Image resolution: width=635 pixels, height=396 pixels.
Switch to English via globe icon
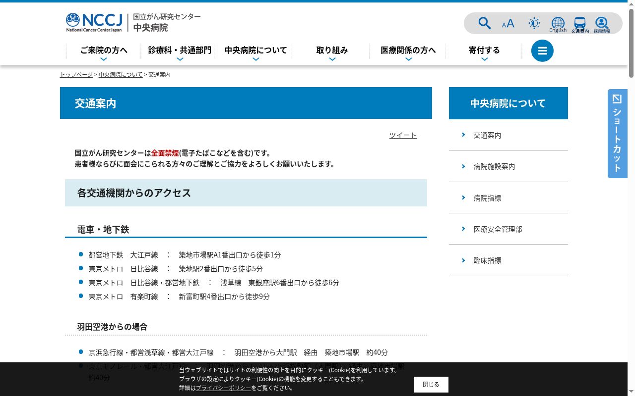pyautogui.click(x=558, y=25)
